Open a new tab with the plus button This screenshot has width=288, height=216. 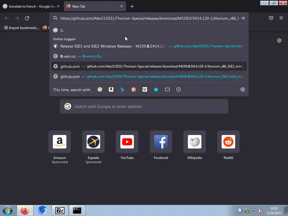coord(132,6)
